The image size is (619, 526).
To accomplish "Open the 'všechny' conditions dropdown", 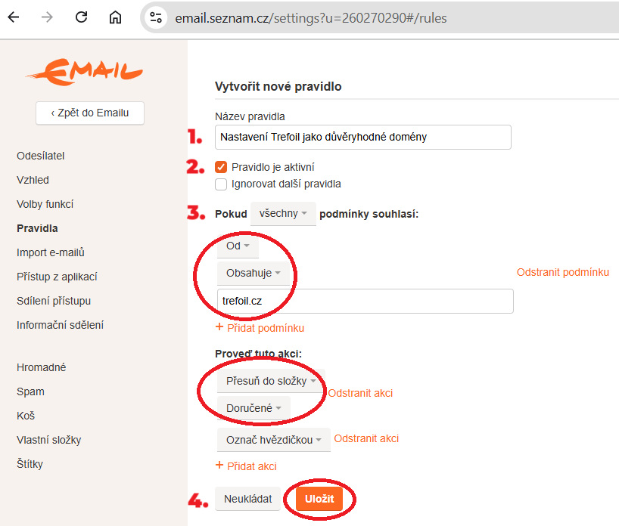I will (x=283, y=214).
